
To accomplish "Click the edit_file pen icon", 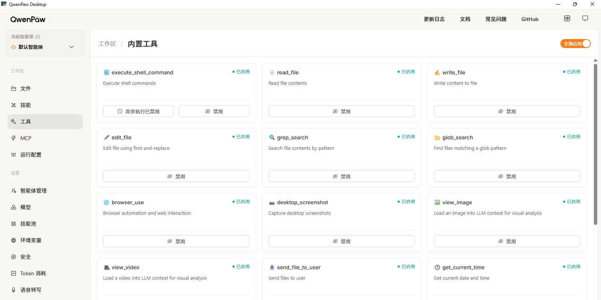I will (x=106, y=137).
